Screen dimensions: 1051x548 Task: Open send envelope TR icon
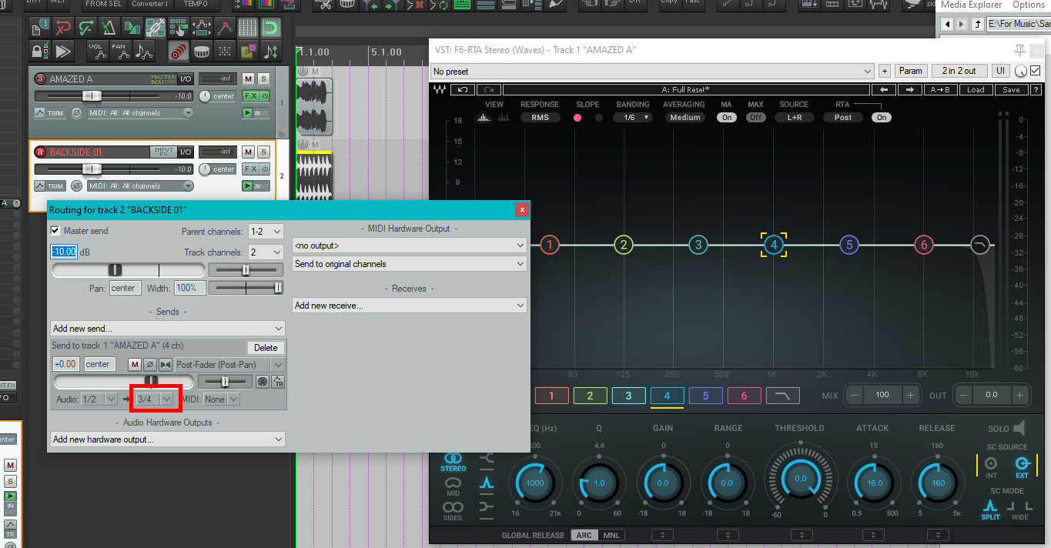coord(278,382)
